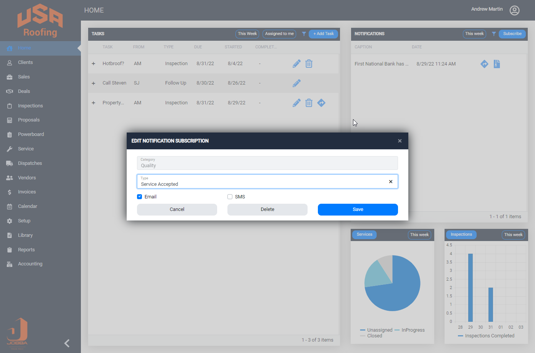This screenshot has height=353, width=535.
Task: Open the Tasks This Week dropdown
Action: point(247,34)
